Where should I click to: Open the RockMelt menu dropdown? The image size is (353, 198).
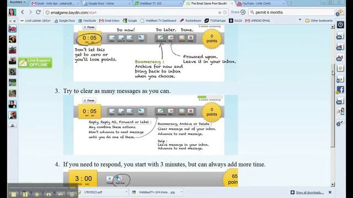tap(18, 2)
